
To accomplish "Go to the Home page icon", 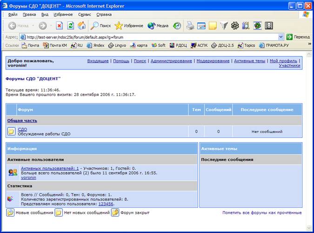I will 82,26.
